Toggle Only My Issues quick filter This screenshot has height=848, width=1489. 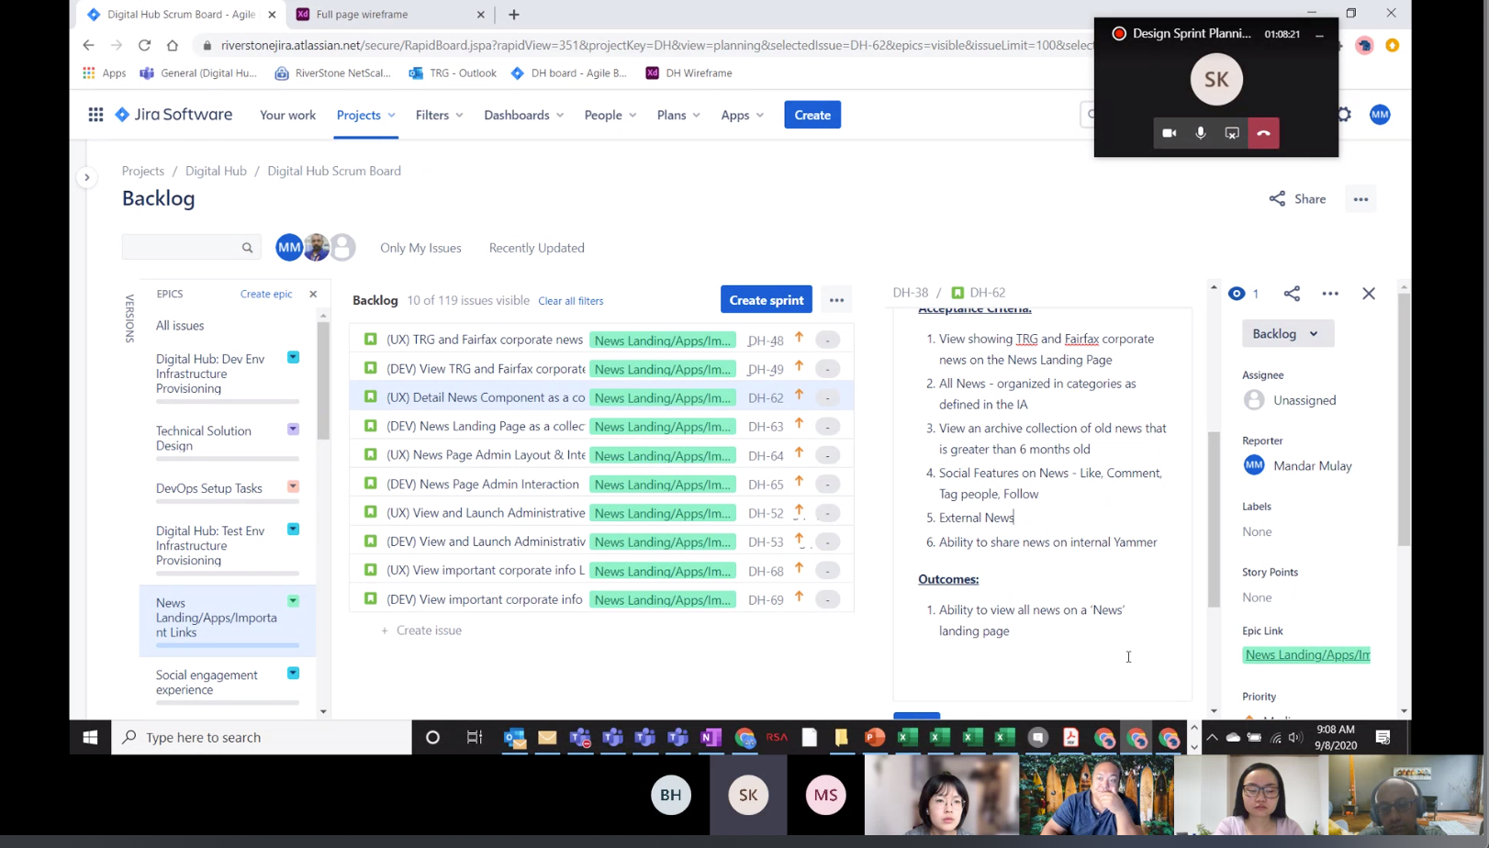point(420,248)
